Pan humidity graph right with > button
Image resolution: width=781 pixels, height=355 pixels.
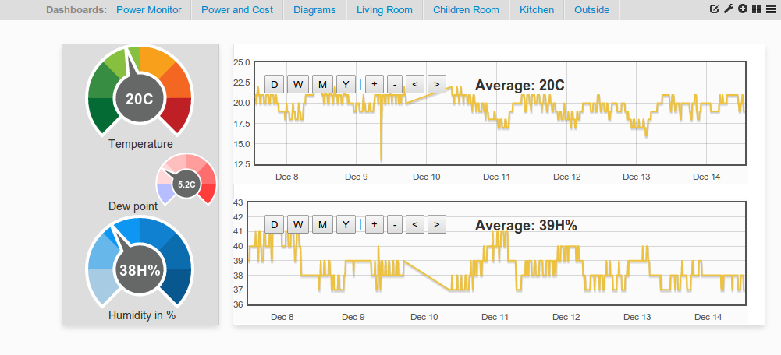tap(436, 225)
